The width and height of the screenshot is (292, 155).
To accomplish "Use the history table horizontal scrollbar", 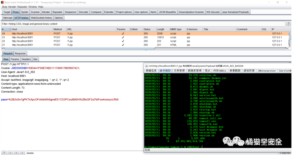I will coord(79,48).
